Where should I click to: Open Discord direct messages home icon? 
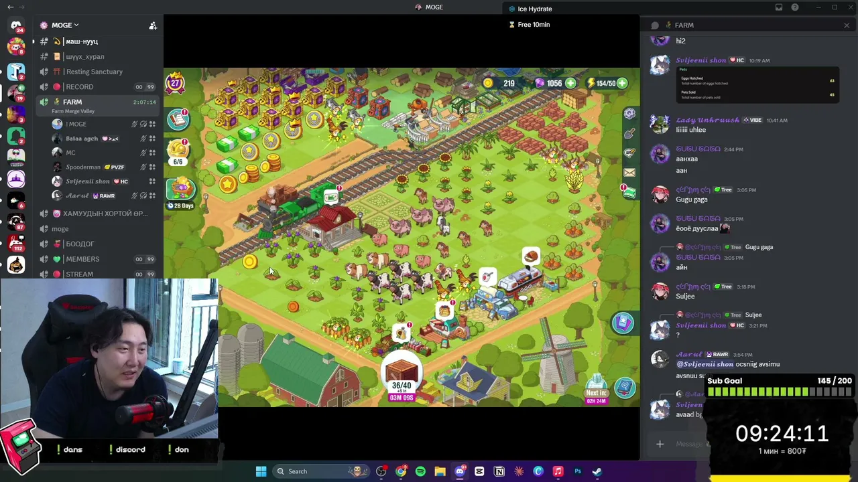(x=16, y=25)
